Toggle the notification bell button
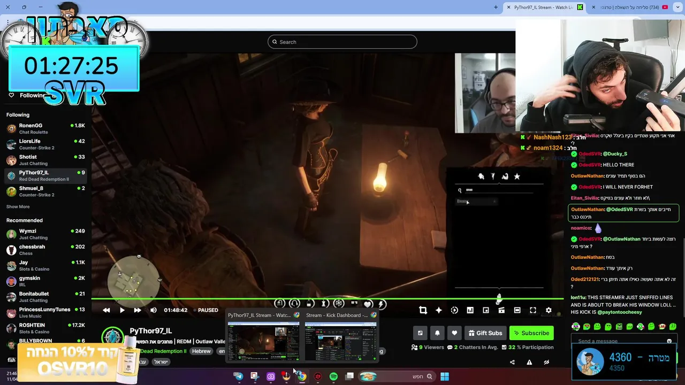The image size is (685, 385). coord(437,333)
